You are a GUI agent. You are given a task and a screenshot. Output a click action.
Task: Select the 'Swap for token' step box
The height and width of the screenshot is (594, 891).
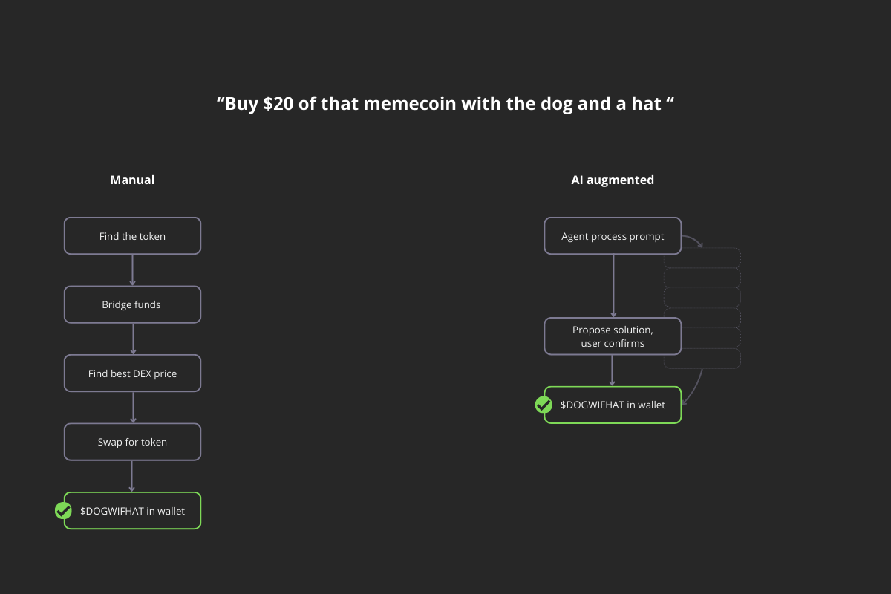[x=132, y=442]
